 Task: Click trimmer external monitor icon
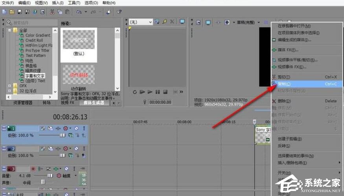182,22
